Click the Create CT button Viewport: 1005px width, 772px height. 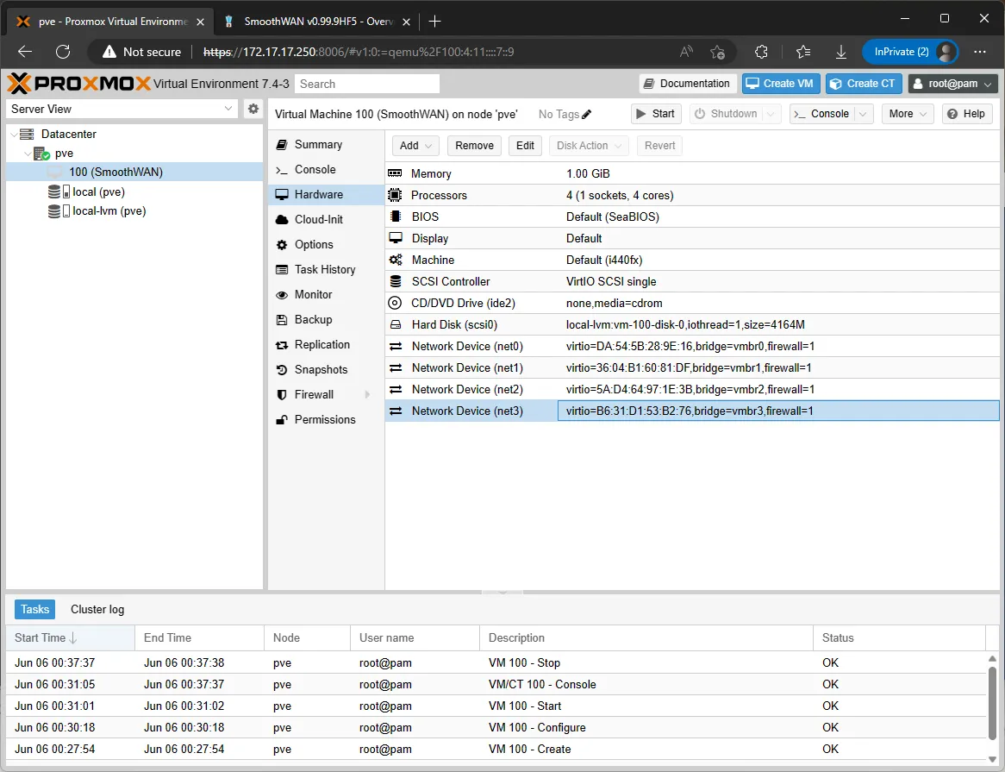[864, 84]
